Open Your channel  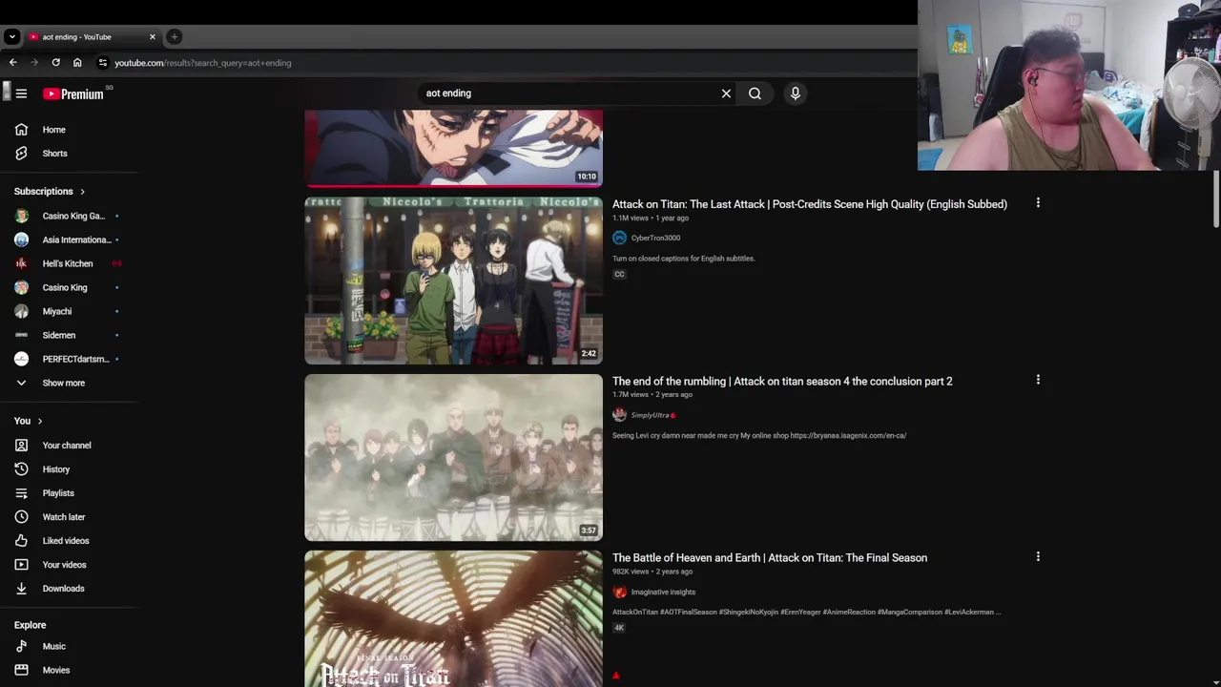pyautogui.click(x=69, y=446)
